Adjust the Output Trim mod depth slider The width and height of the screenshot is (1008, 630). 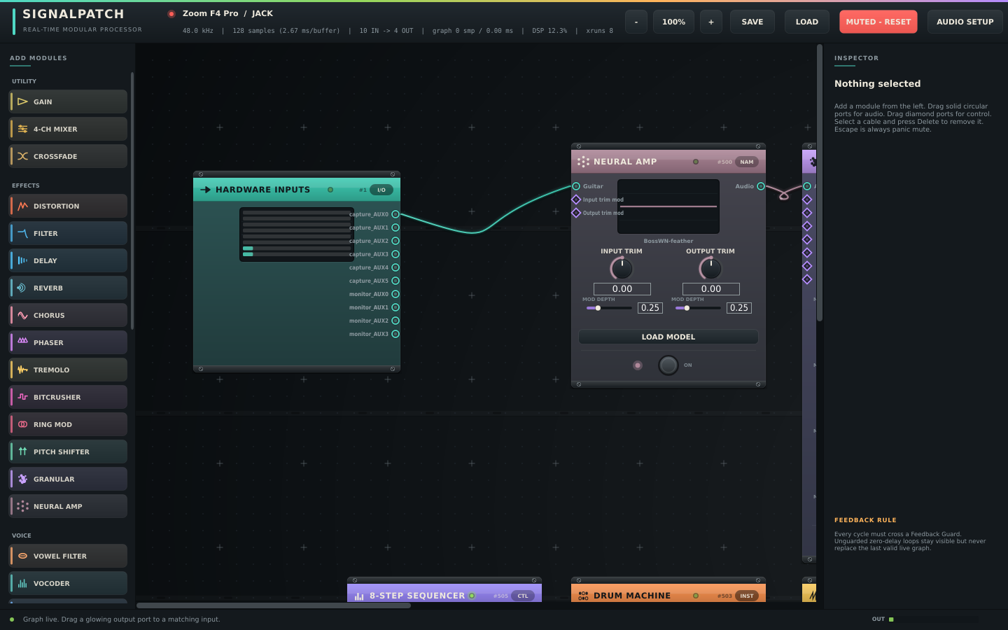point(698,308)
